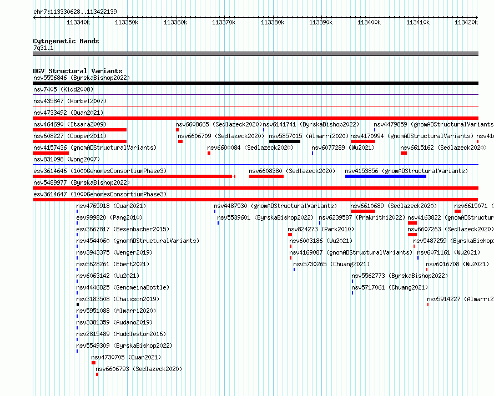
Task: Click the black bar under nsv5857015
Action: point(285,141)
